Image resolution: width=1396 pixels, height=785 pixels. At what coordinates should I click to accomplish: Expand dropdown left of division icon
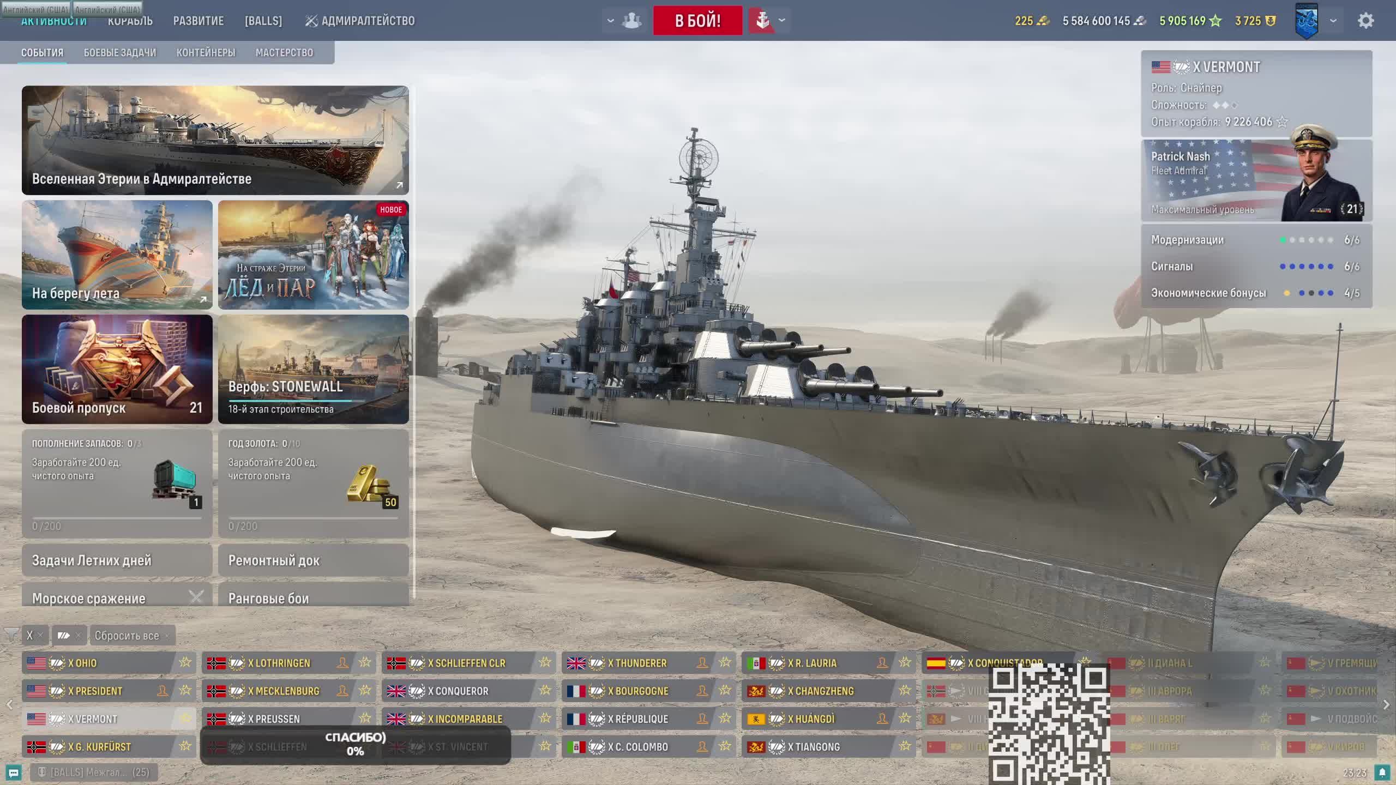611,21
